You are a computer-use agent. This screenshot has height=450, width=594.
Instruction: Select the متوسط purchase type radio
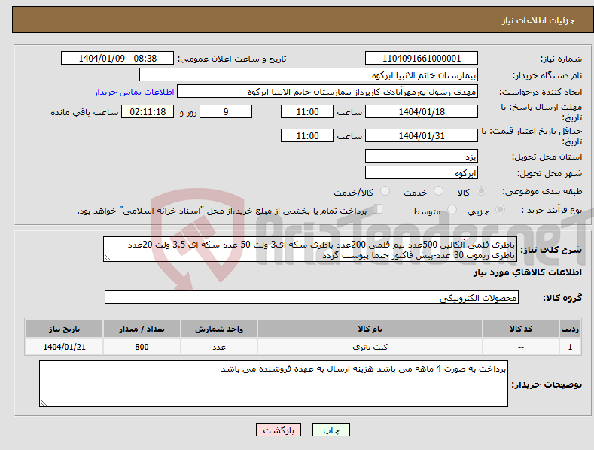(x=452, y=209)
